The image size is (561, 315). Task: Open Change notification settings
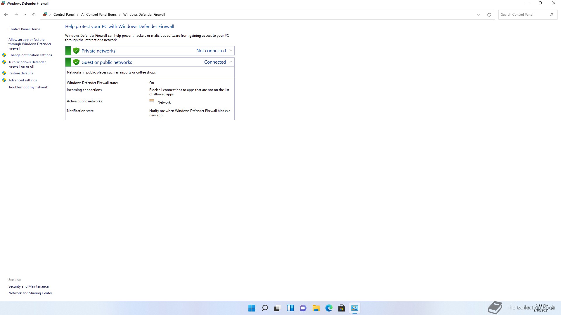click(x=30, y=55)
